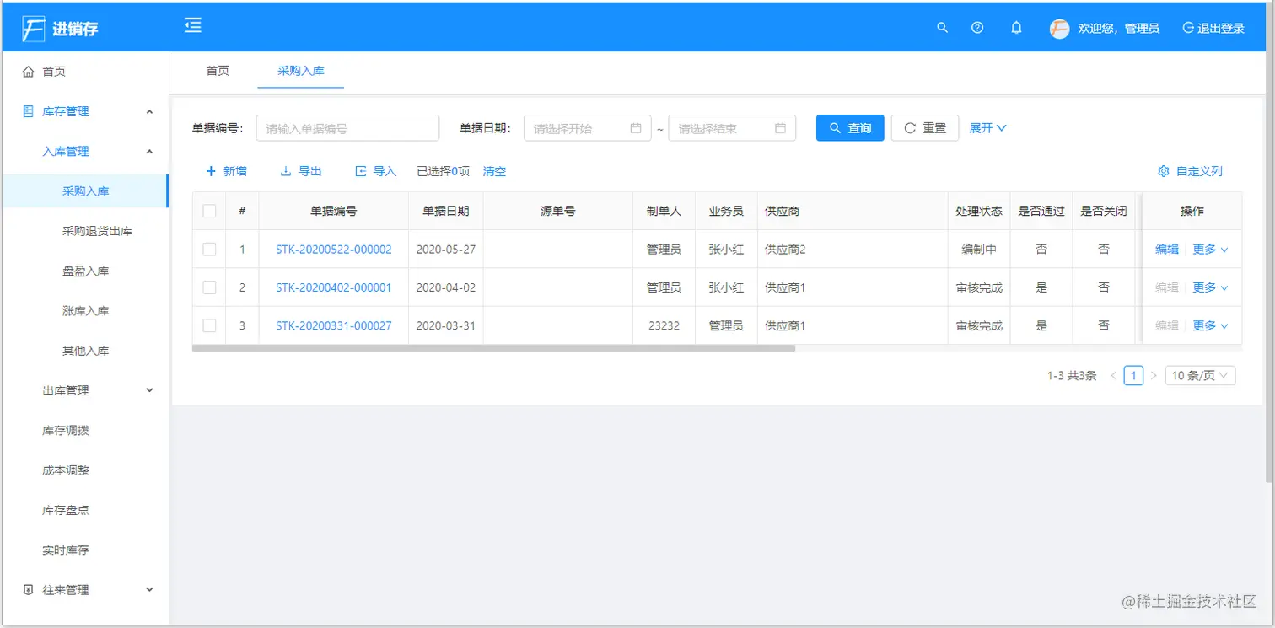Click the 编制中 status cell
Screen dimensions: 1275x628
979,250
